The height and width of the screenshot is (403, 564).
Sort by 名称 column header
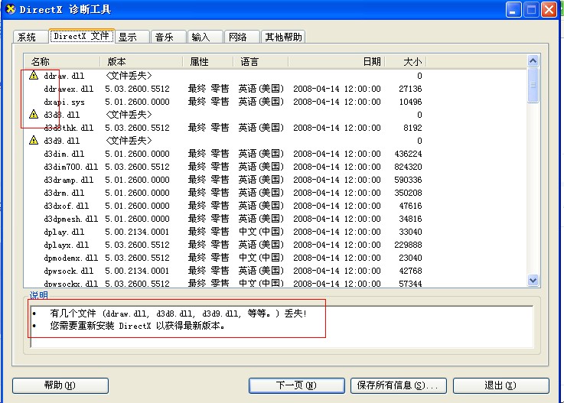pyautogui.click(x=62, y=61)
